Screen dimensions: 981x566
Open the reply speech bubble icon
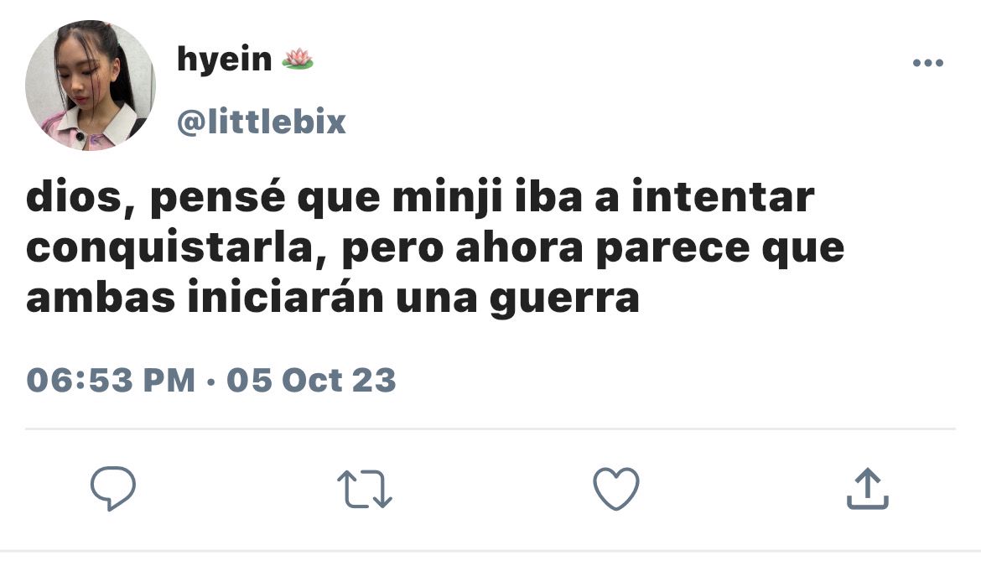click(113, 489)
